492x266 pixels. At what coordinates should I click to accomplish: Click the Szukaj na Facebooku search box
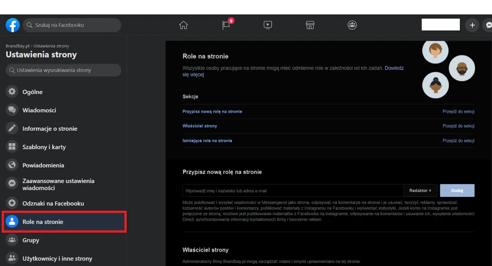click(x=72, y=25)
